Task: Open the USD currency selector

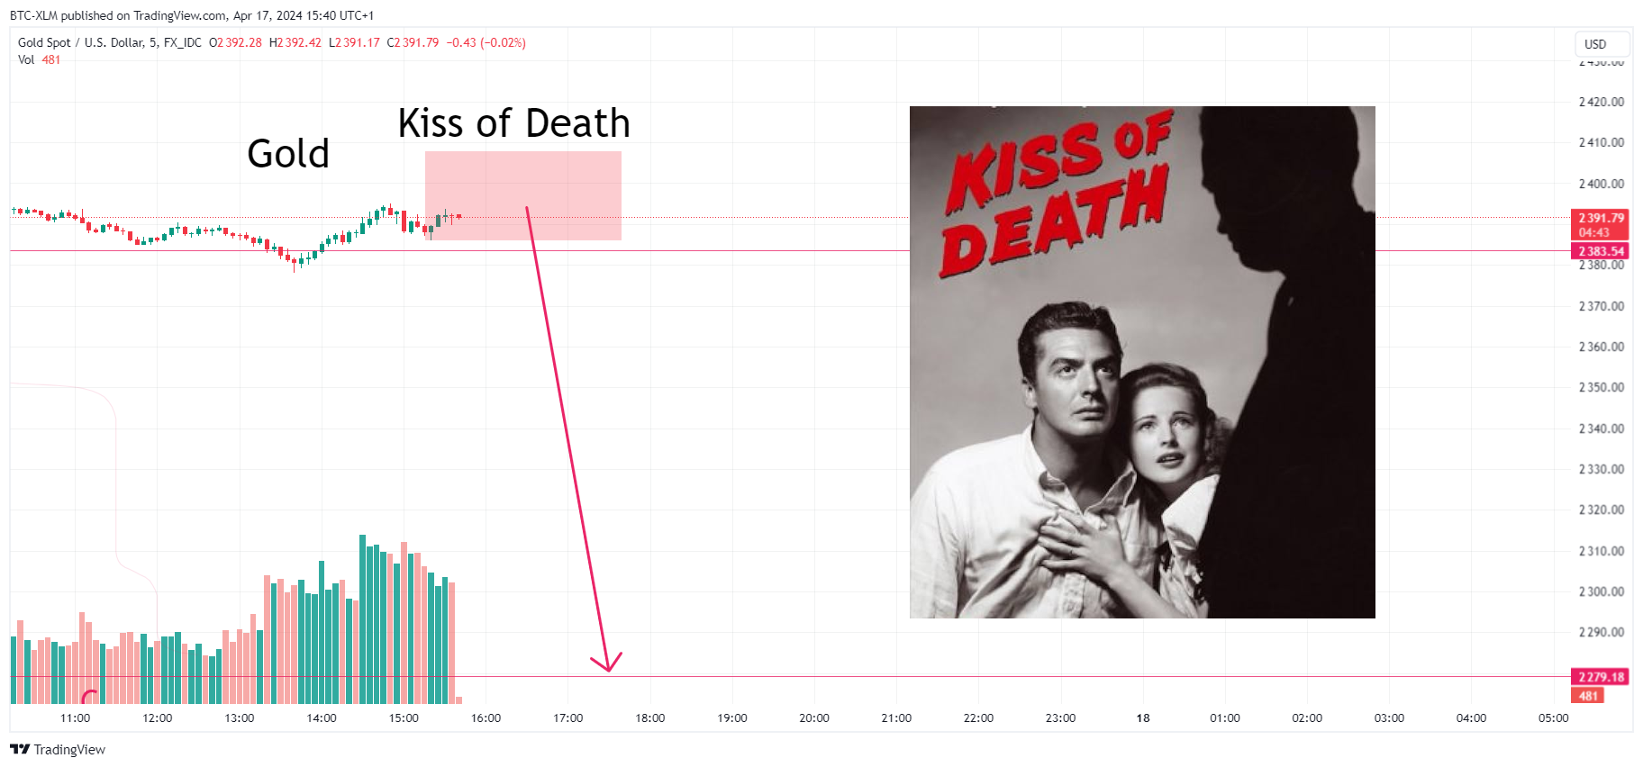Action: coord(1602,44)
